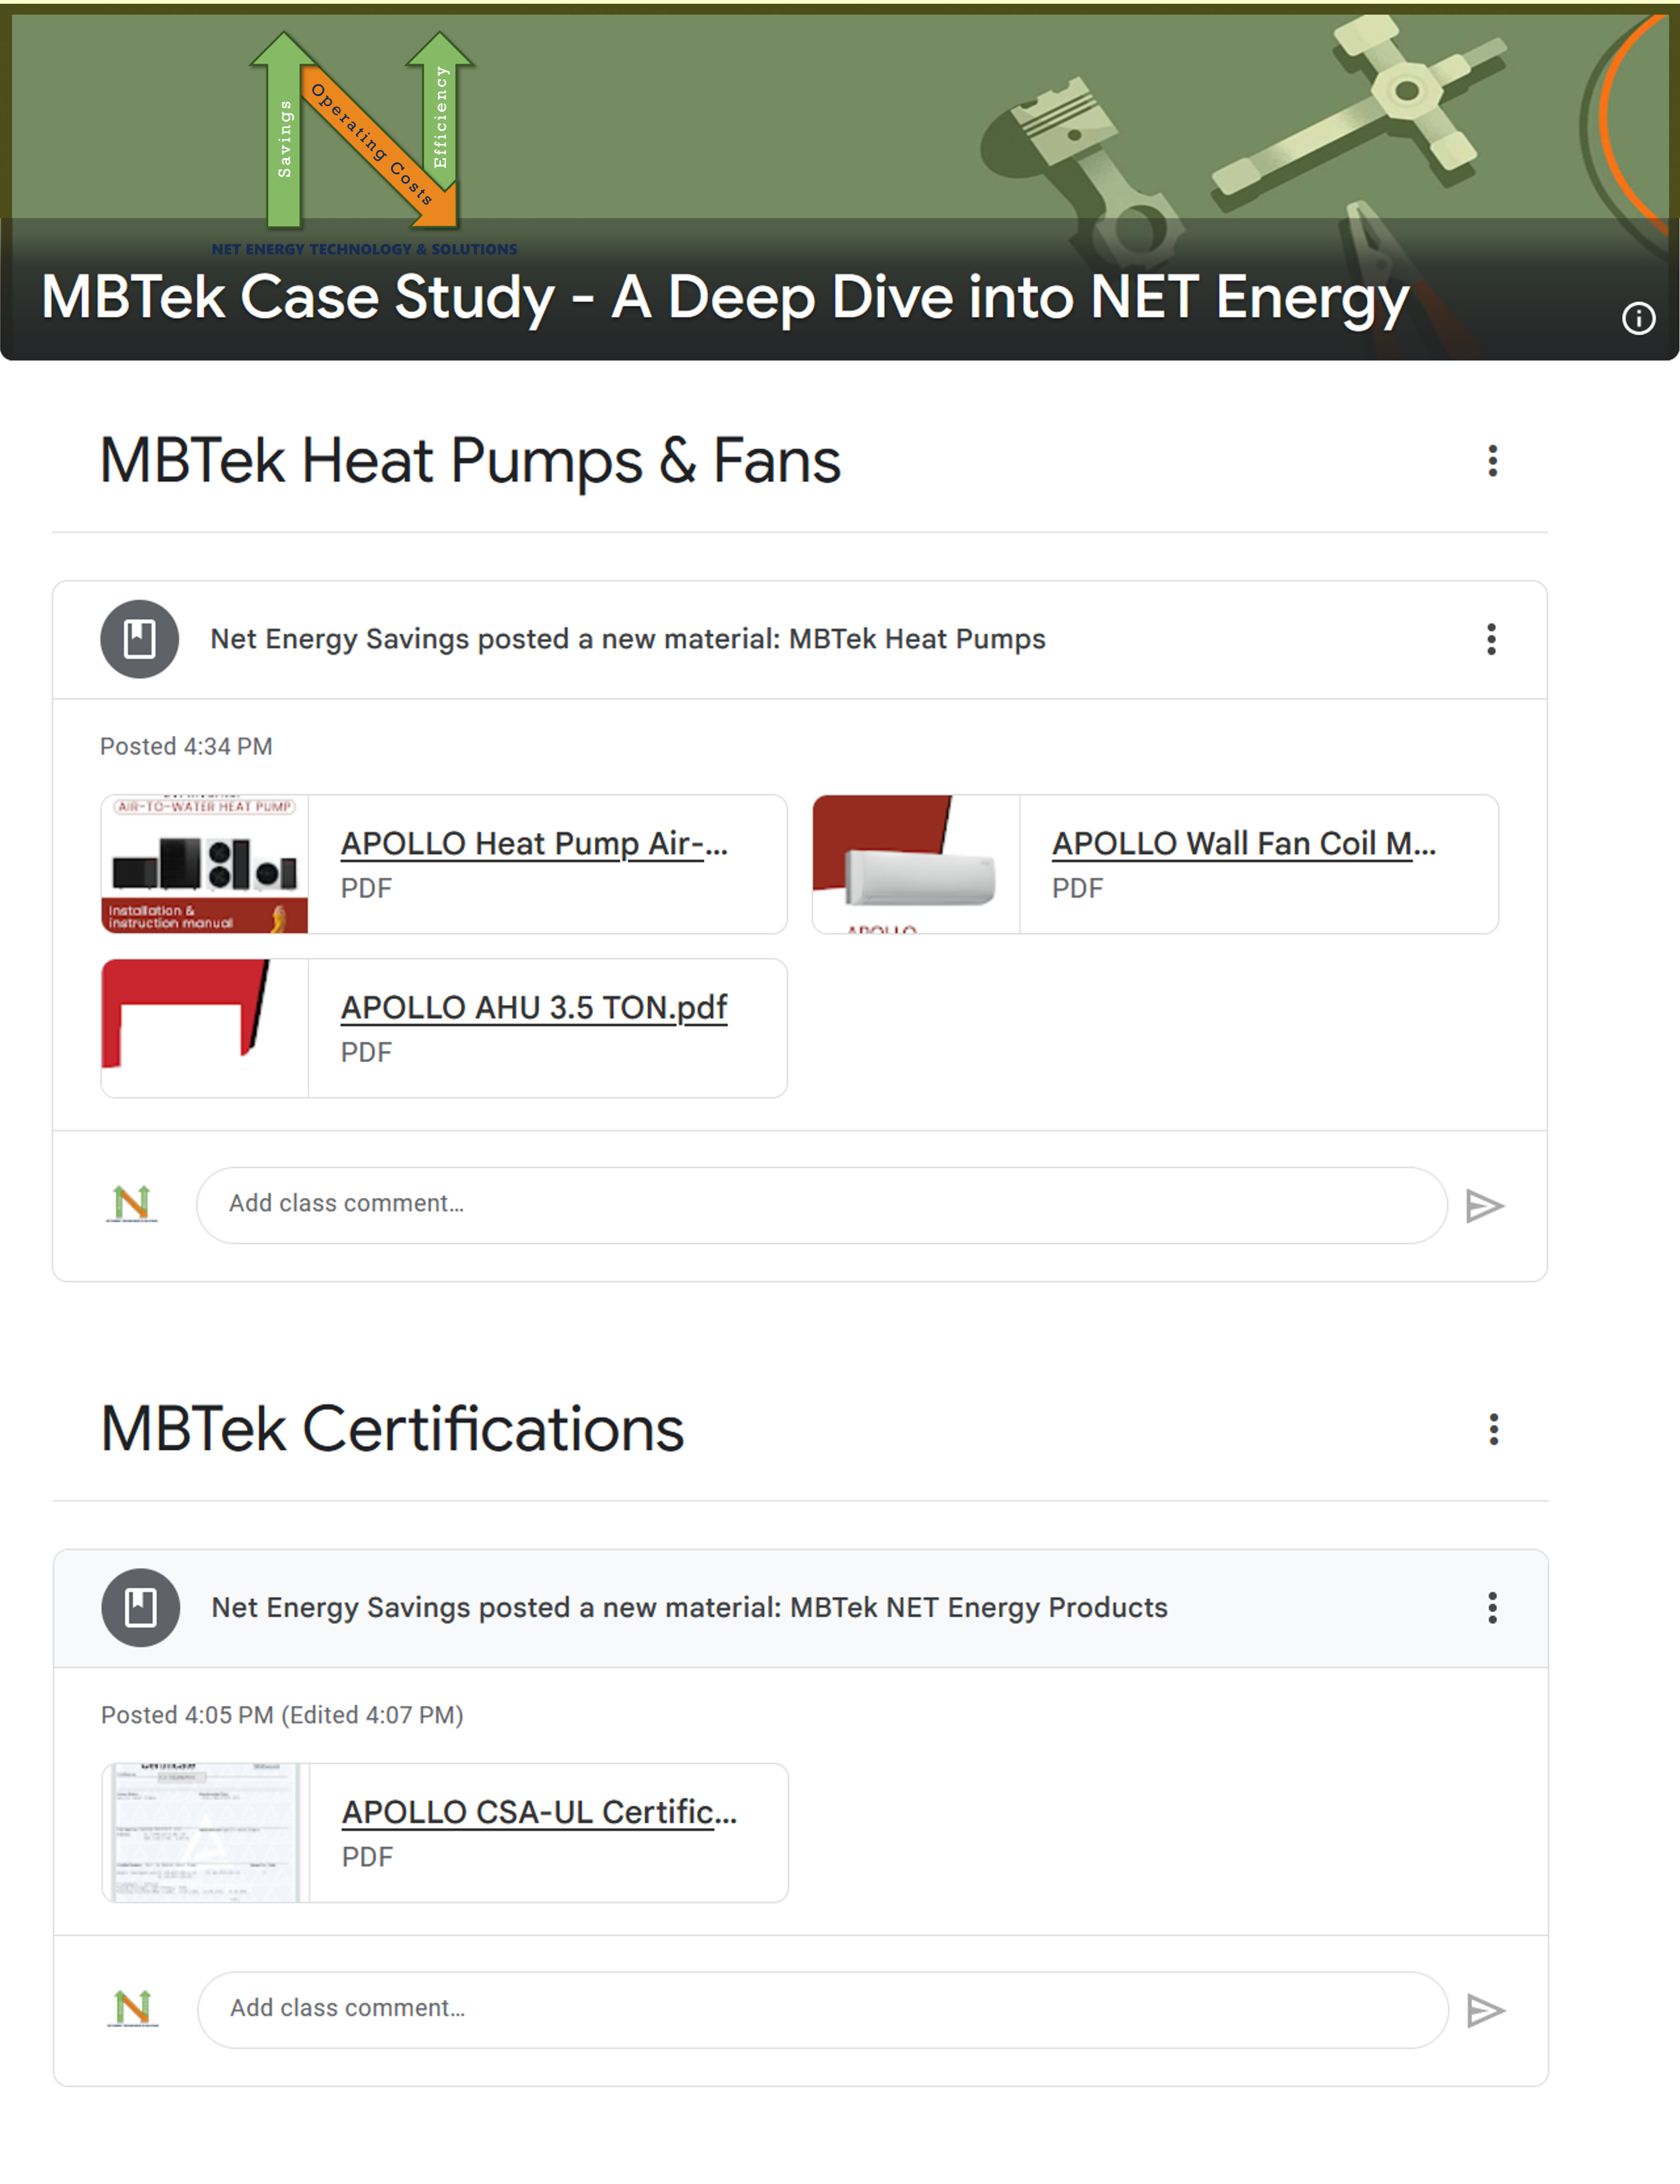Click material bookmark icon for MBTek Heat Pumps
Screen dimensions: 1680x2184
(140, 639)
